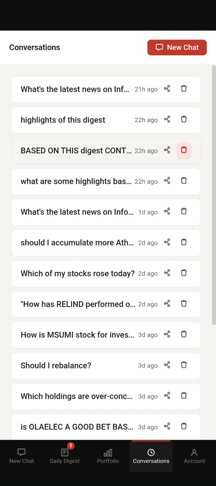Open New Chat from bottom navigation
The image size is (216, 486).
[x=22, y=456]
